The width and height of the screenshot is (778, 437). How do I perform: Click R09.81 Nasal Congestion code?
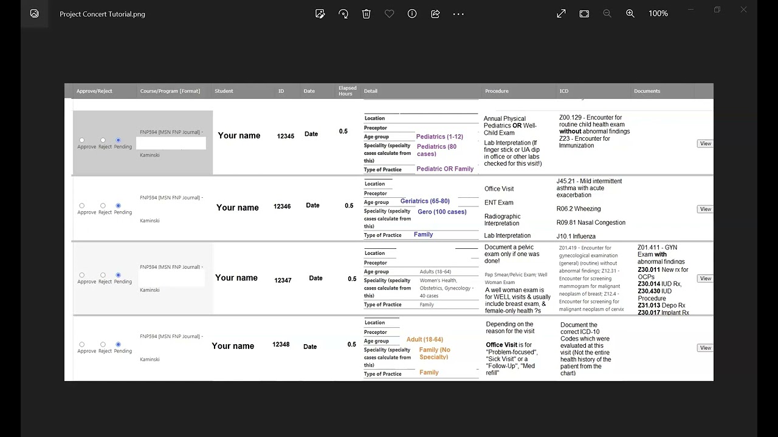[591, 223]
